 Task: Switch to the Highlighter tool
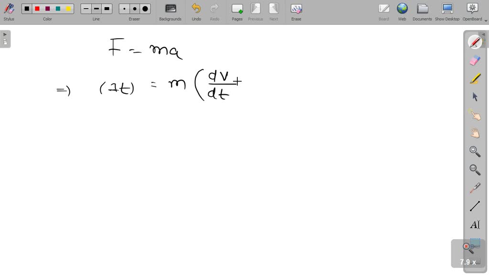(x=474, y=78)
